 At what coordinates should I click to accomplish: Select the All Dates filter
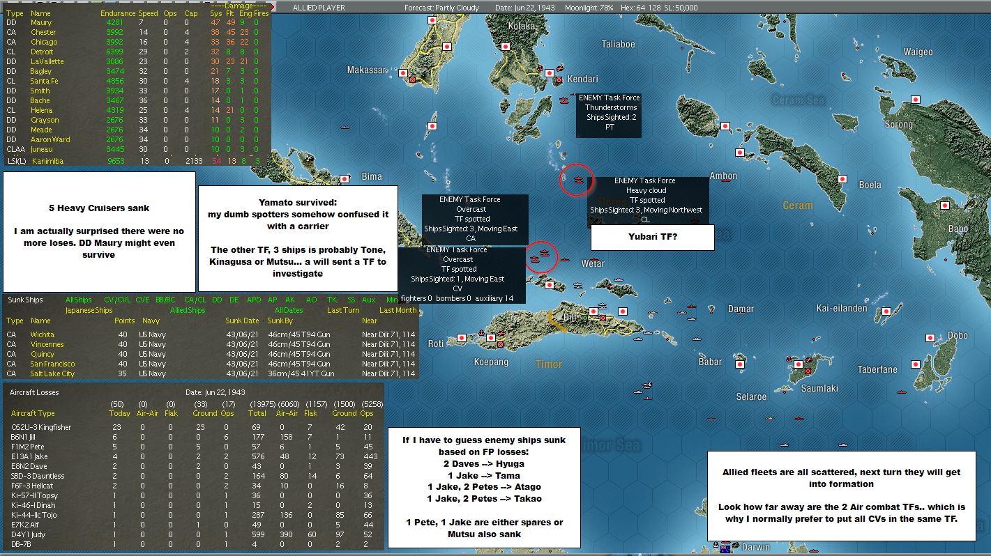289,310
